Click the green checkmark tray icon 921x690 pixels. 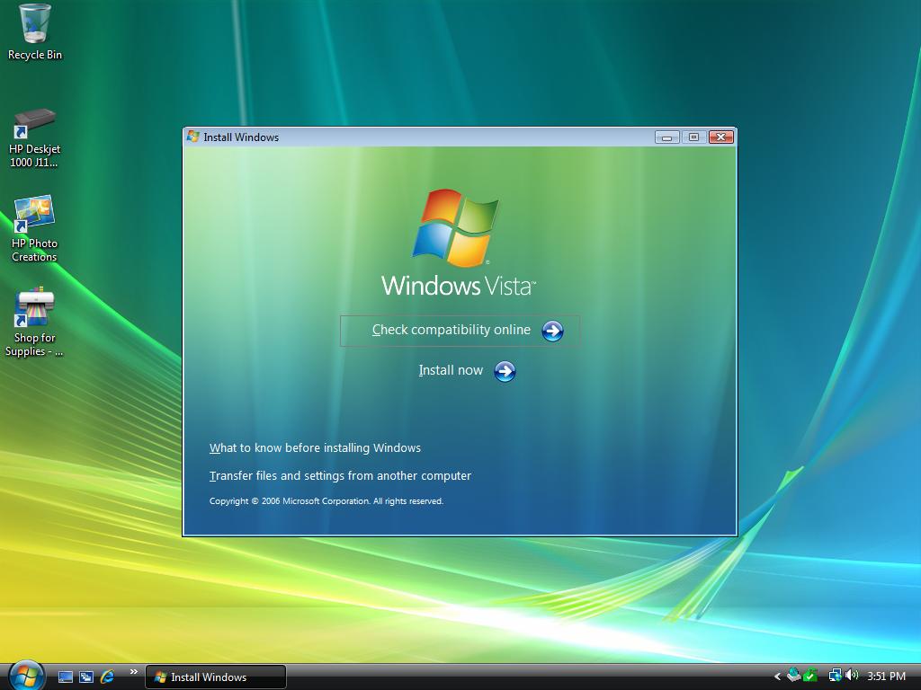click(810, 676)
